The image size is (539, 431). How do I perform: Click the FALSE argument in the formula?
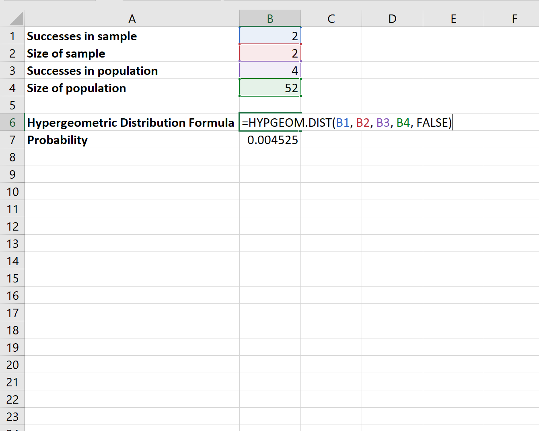432,122
